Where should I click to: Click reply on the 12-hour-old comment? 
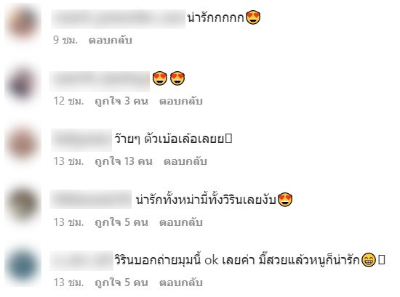tap(181, 102)
